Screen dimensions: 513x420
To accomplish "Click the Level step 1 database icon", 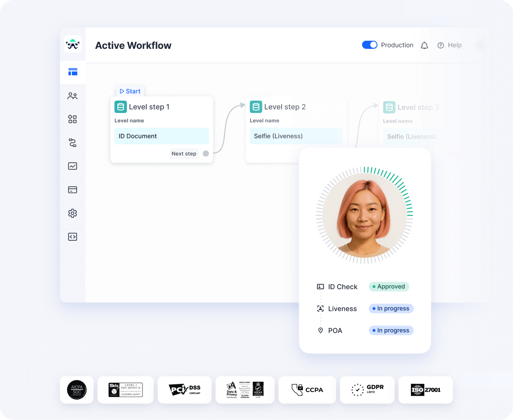I will coord(121,107).
